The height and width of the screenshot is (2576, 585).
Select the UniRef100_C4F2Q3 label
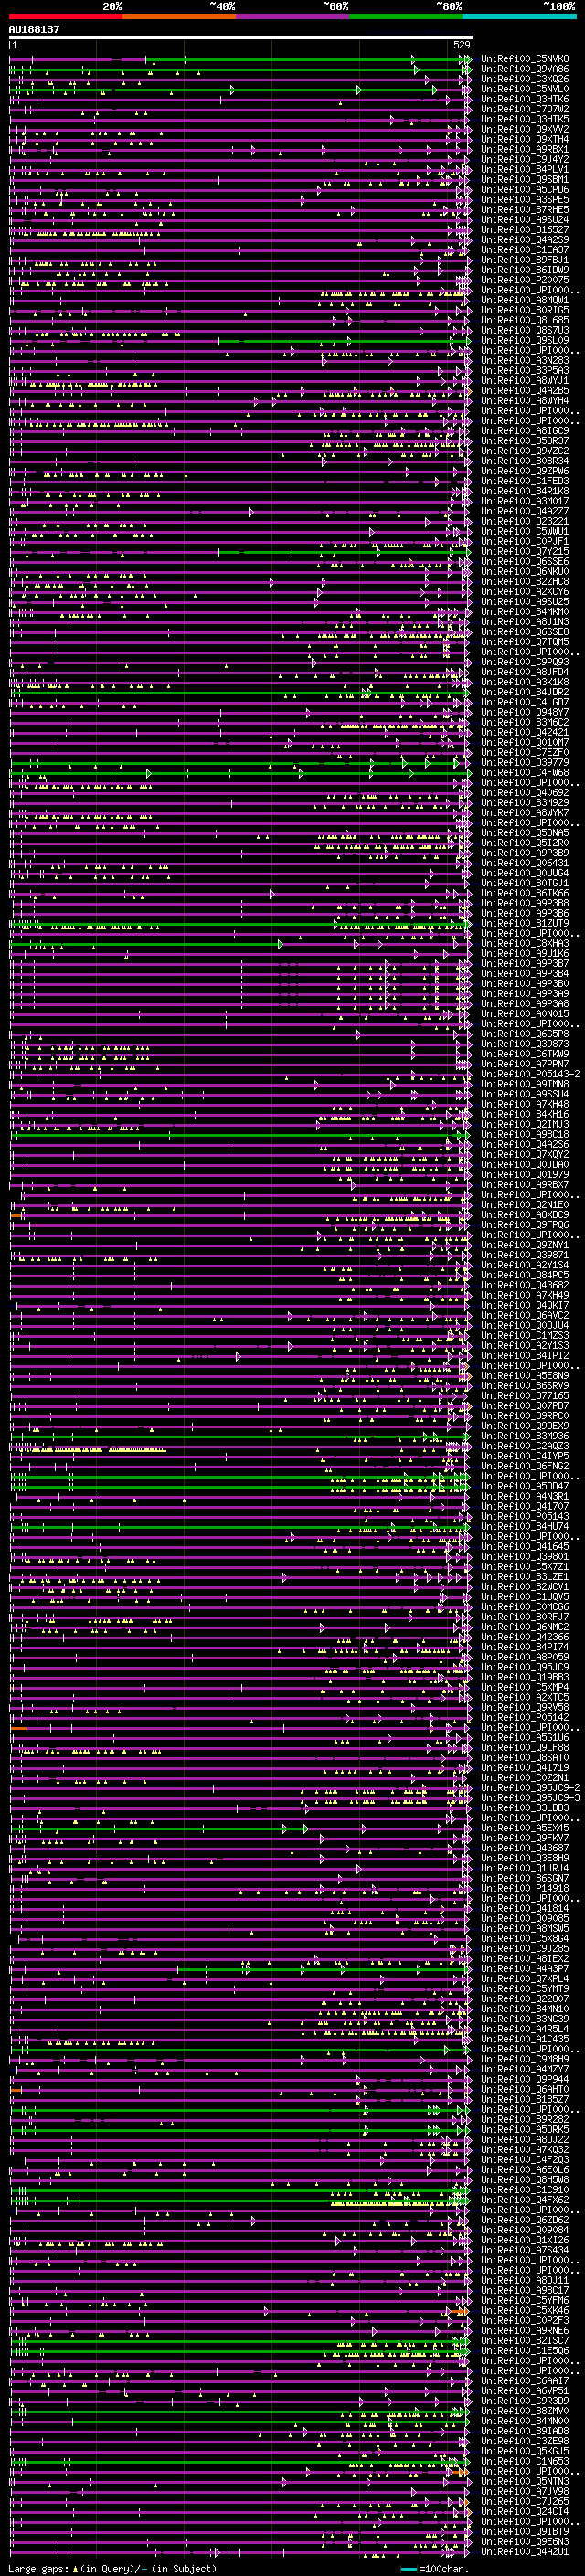coord(525,2159)
